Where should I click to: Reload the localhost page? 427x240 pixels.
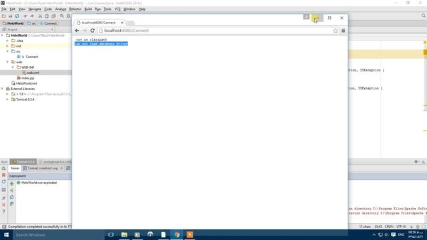(x=92, y=31)
